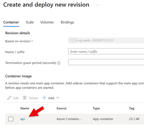The height and width of the screenshot is (126, 144).
Task: Click the Add text in the container toolbar
Action: point(51,98)
